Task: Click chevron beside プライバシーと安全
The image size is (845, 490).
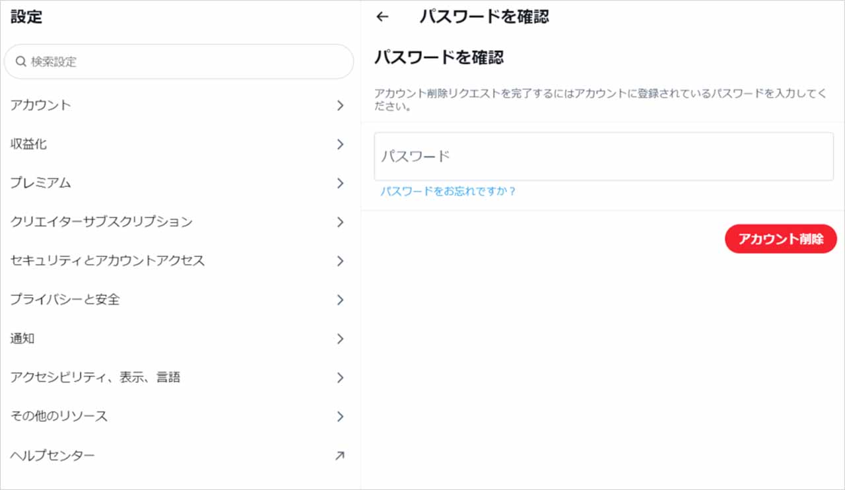Action: (340, 300)
